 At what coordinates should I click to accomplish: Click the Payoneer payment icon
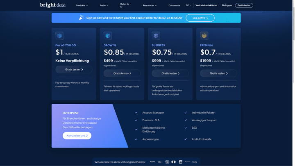[188, 162]
